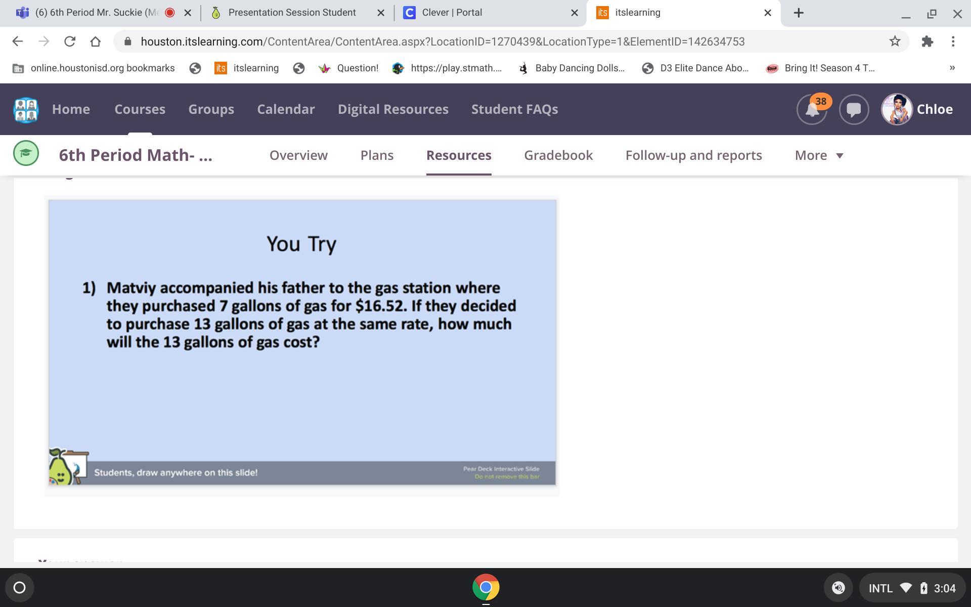Open the messages chat bubble icon
This screenshot has height=607, width=971.
[x=854, y=109]
